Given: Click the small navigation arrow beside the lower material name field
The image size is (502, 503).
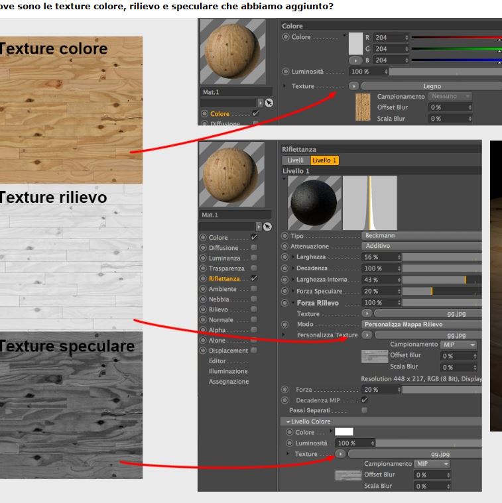Looking at the screenshot, I should coord(259,227).
